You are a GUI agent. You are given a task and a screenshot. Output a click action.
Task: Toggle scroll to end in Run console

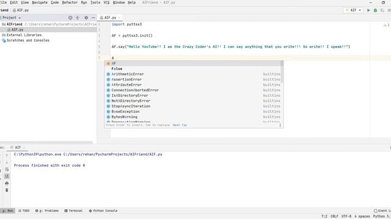pyautogui.click(x=7, y=176)
